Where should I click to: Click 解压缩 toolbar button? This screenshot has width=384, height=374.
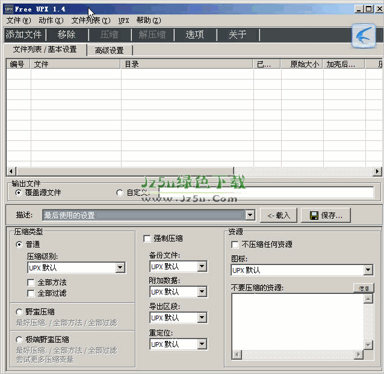pos(152,34)
